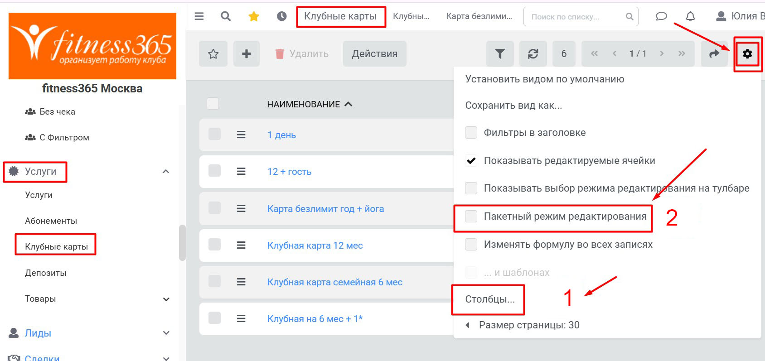Click the sidebar scrollbar thumb
The image size is (765, 361).
click(x=182, y=243)
